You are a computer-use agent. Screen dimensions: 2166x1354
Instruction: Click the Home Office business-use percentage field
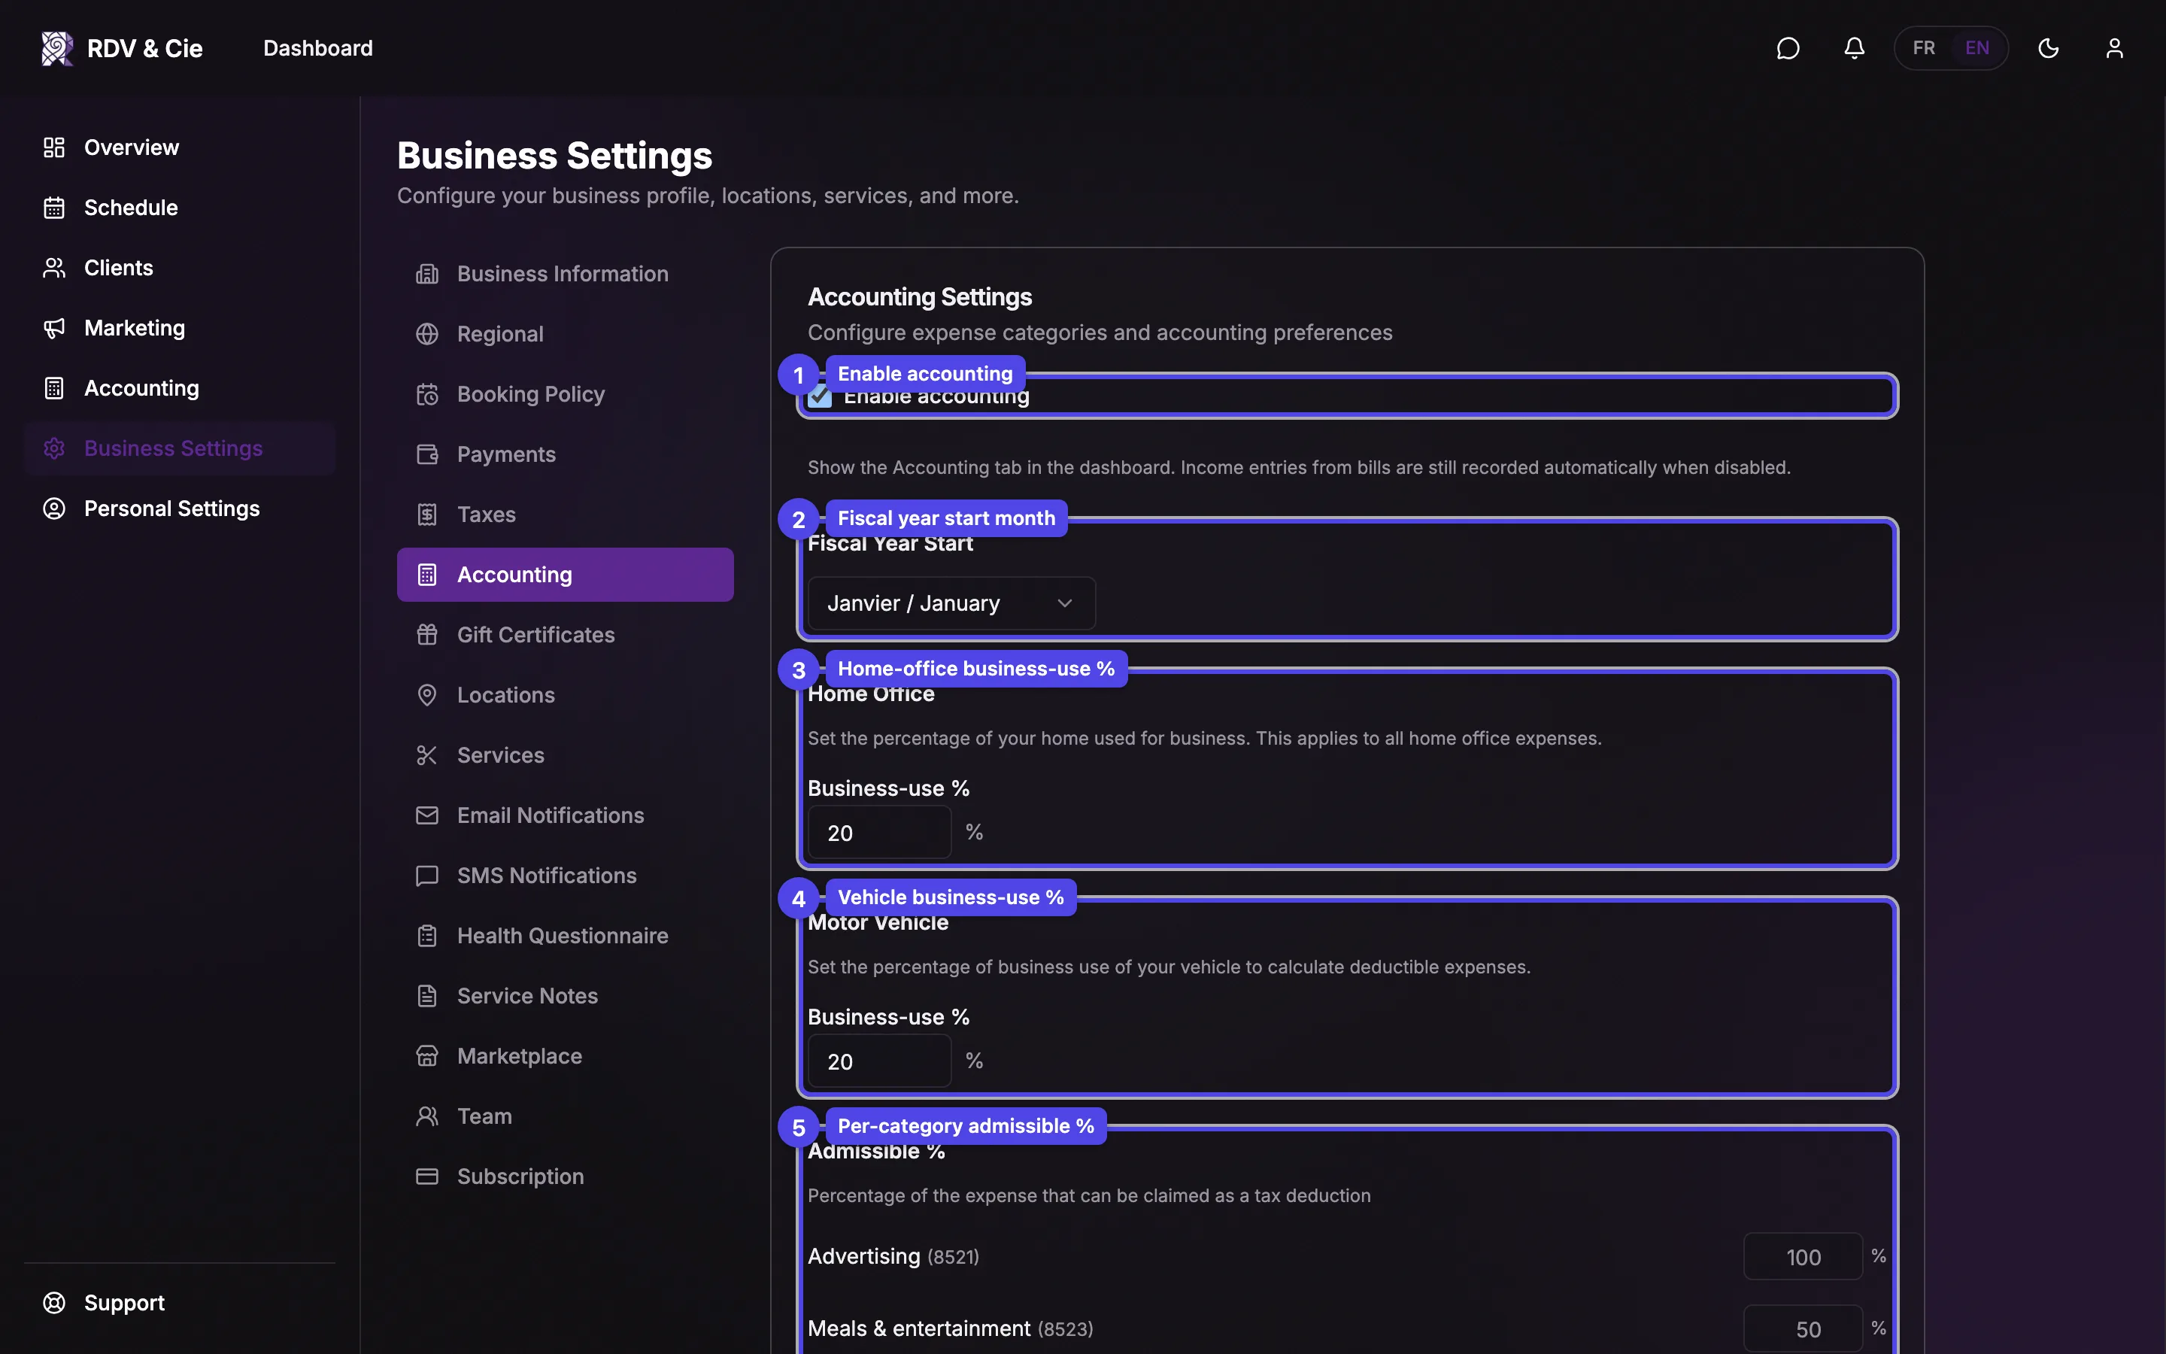[879, 833]
